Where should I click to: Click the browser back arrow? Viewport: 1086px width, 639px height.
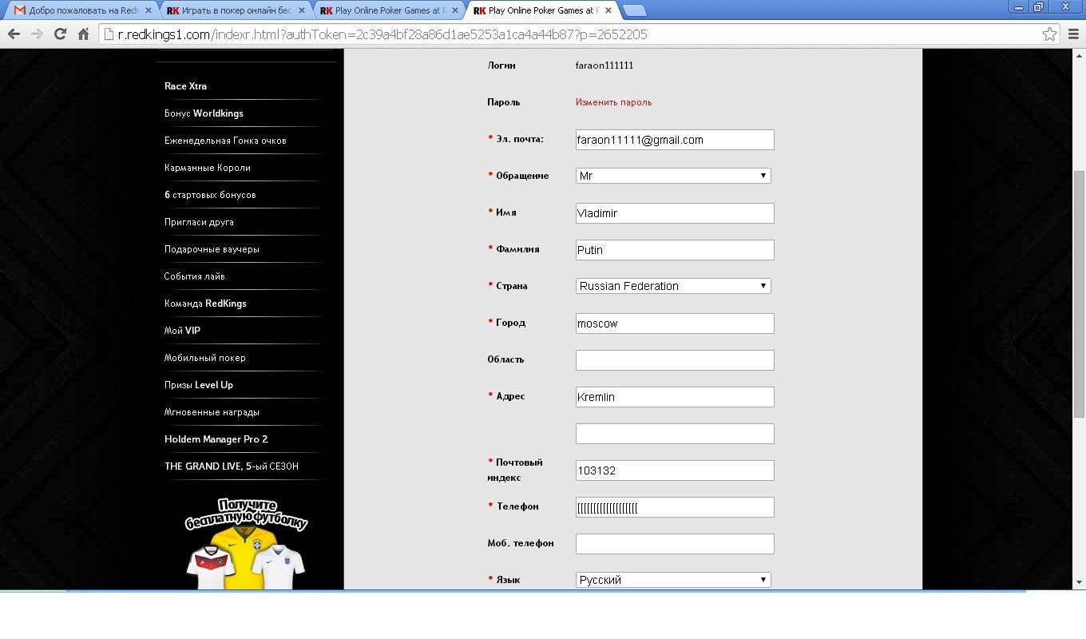click(x=14, y=34)
